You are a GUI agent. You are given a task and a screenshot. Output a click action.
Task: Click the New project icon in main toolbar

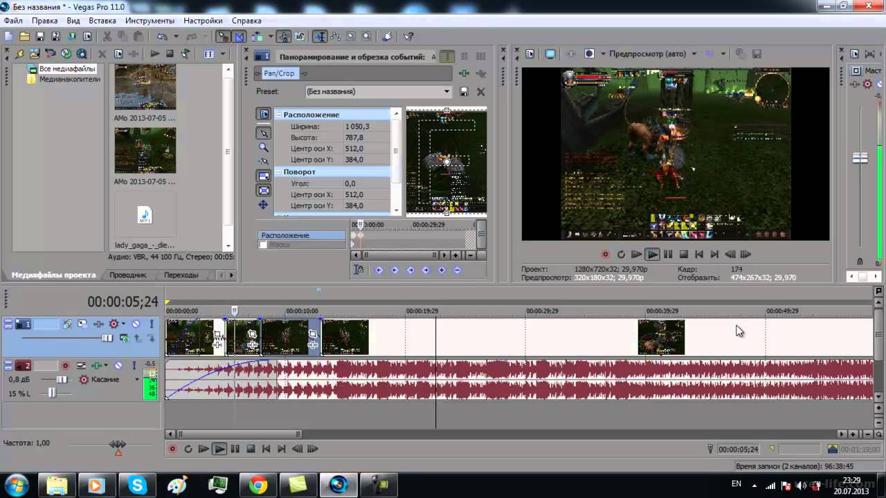point(9,37)
